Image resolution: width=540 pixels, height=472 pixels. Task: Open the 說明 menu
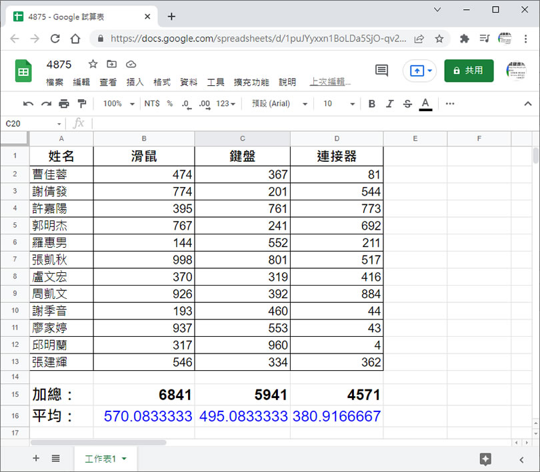(287, 83)
